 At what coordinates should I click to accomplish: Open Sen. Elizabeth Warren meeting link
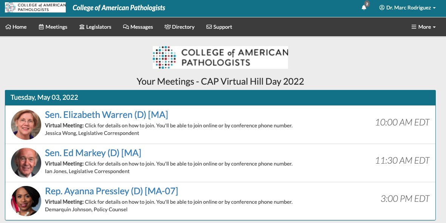(x=106, y=115)
